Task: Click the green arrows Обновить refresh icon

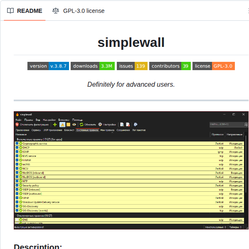Action: pos(81,124)
